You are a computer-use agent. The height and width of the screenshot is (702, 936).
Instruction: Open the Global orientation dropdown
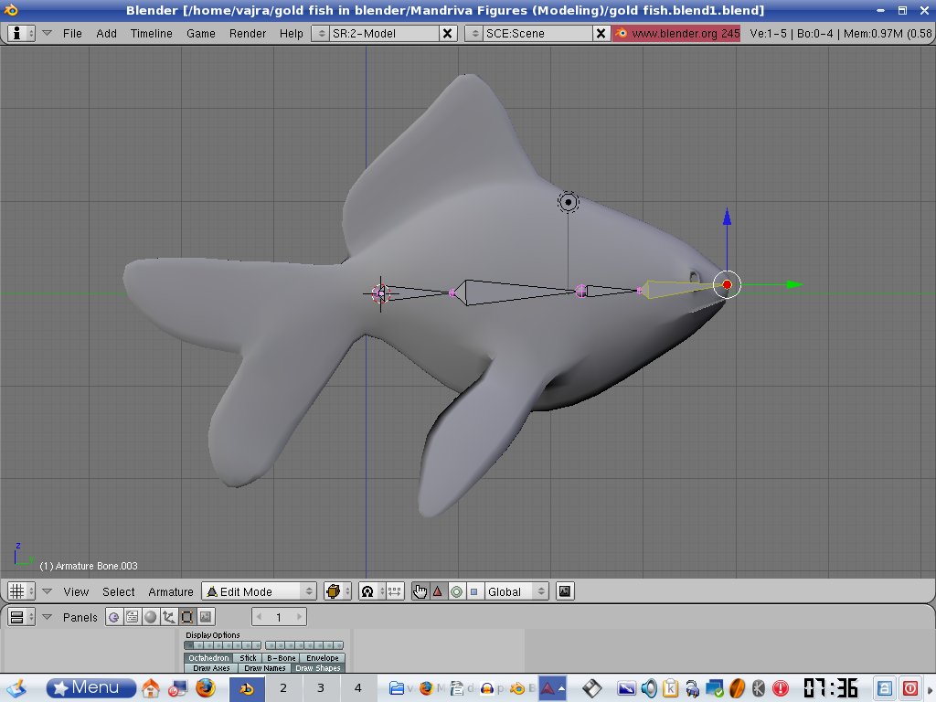pyautogui.click(x=516, y=591)
